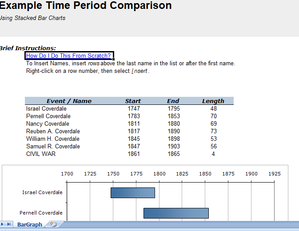299x231 pixels.
Task: Select the 'Reuben A. Coverdale' cell
Action: pyautogui.click(x=53, y=131)
